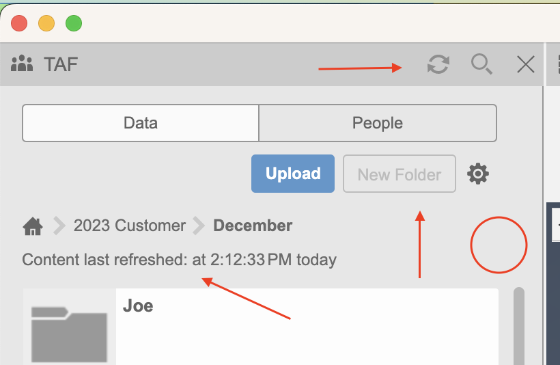Close the TAF panel with X
This screenshot has width=560, height=365.
pos(525,65)
